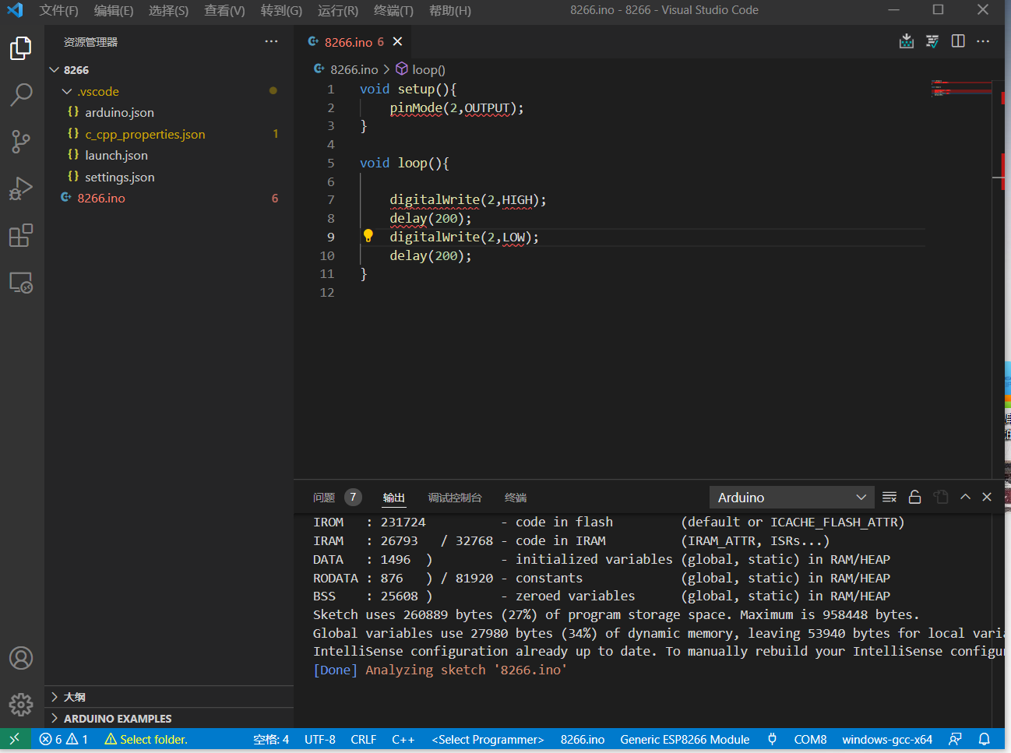This screenshot has width=1011, height=753.
Task: Open Accounts menu in activity bar
Action: [21, 658]
